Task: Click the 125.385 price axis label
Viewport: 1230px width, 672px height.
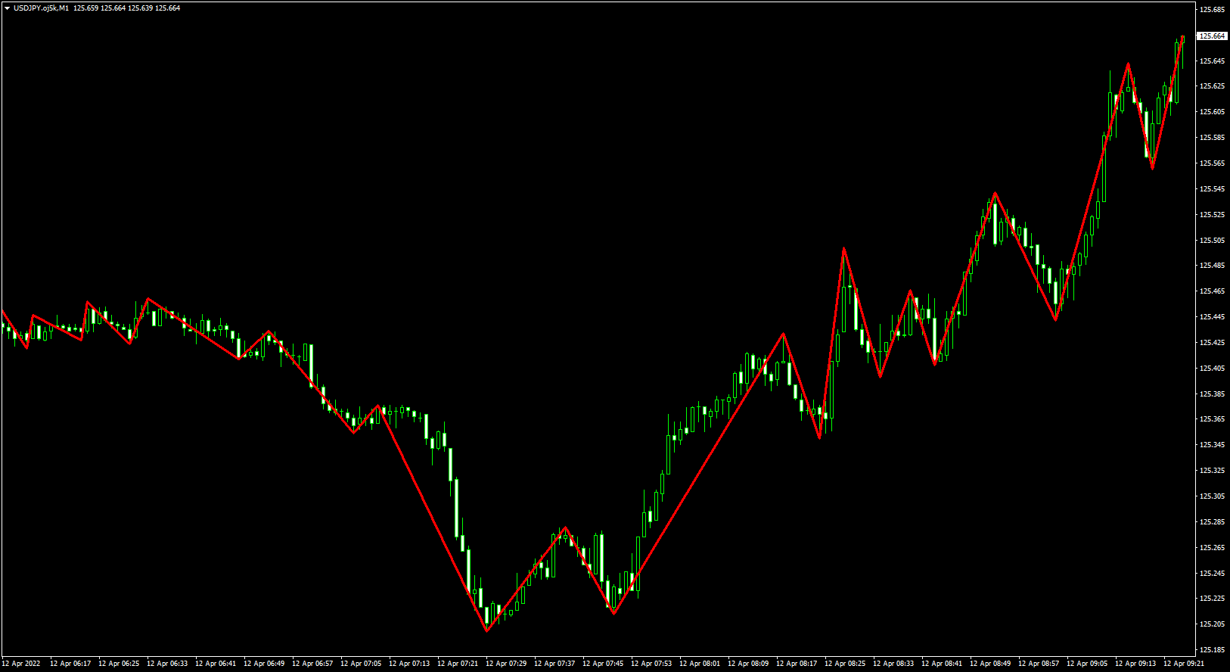Action: [x=1213, y=394]
